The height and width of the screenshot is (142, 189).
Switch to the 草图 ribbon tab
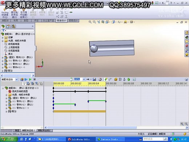click(x=26, y=20)
